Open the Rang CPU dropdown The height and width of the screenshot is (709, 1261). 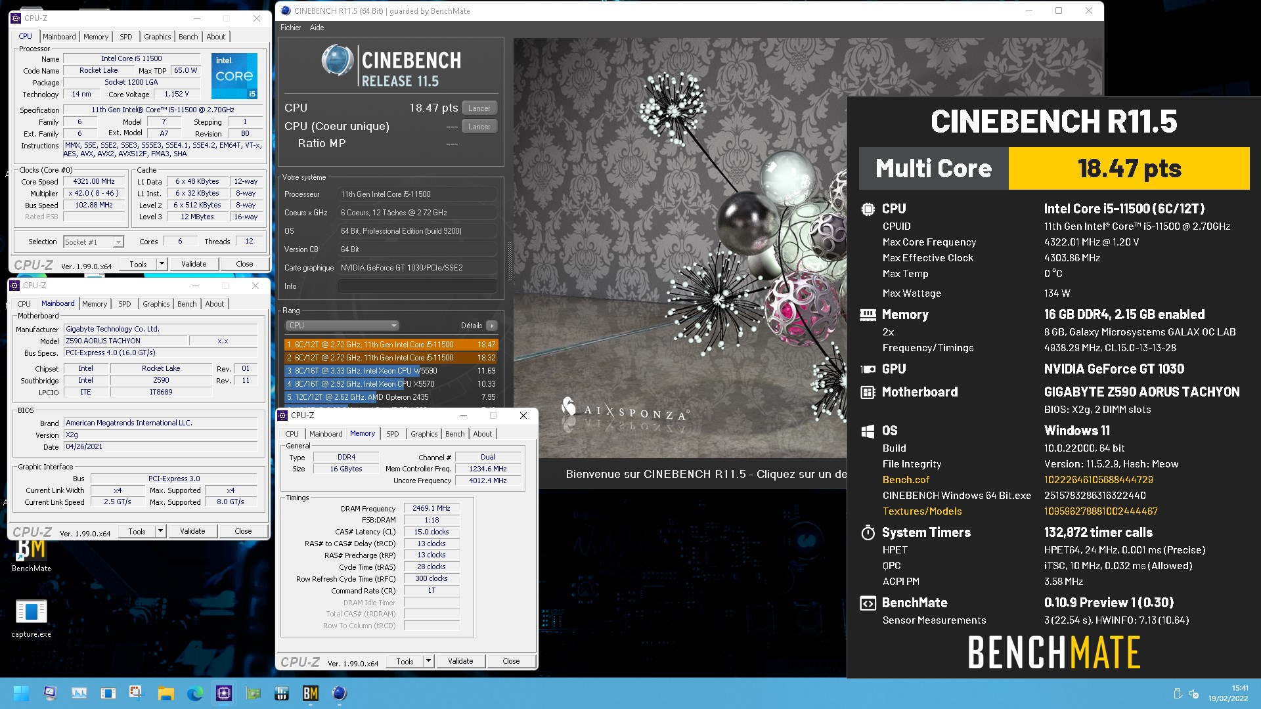click(x=342, y=326)
